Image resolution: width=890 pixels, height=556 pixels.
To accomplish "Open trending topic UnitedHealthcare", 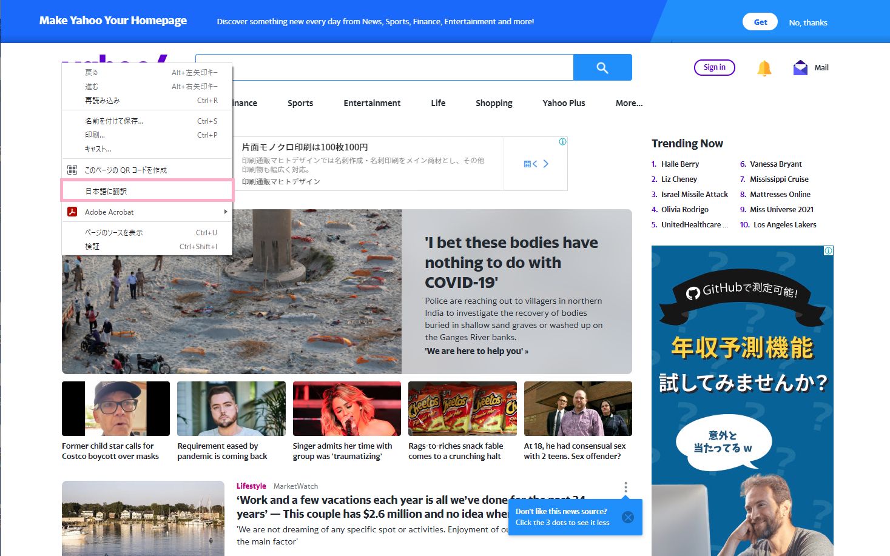I will 695,224.
